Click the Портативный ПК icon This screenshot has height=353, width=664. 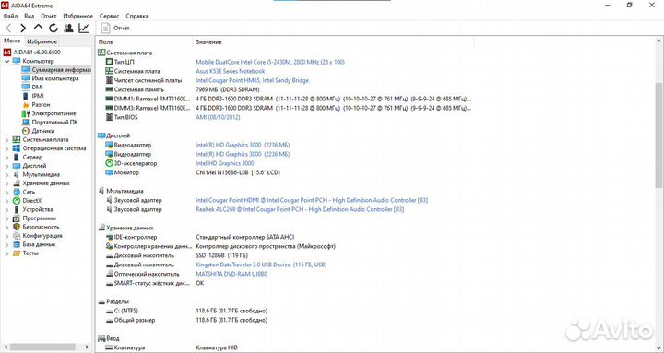pos(26,122)
